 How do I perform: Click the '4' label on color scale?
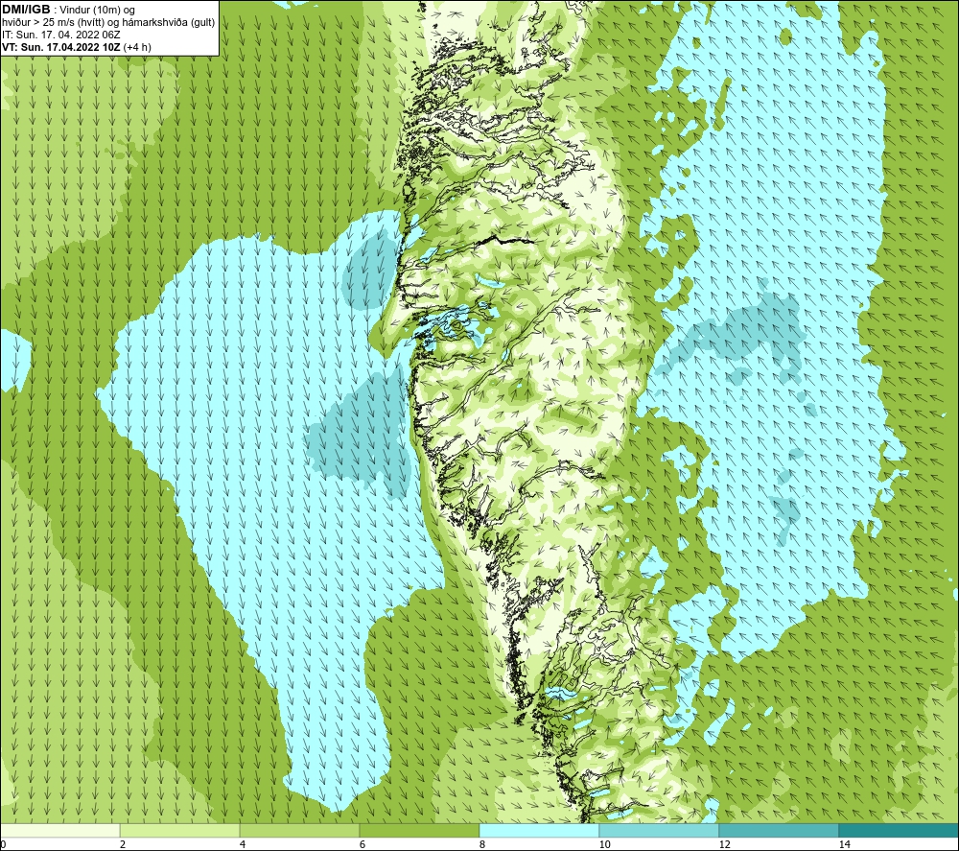[243, 844]
